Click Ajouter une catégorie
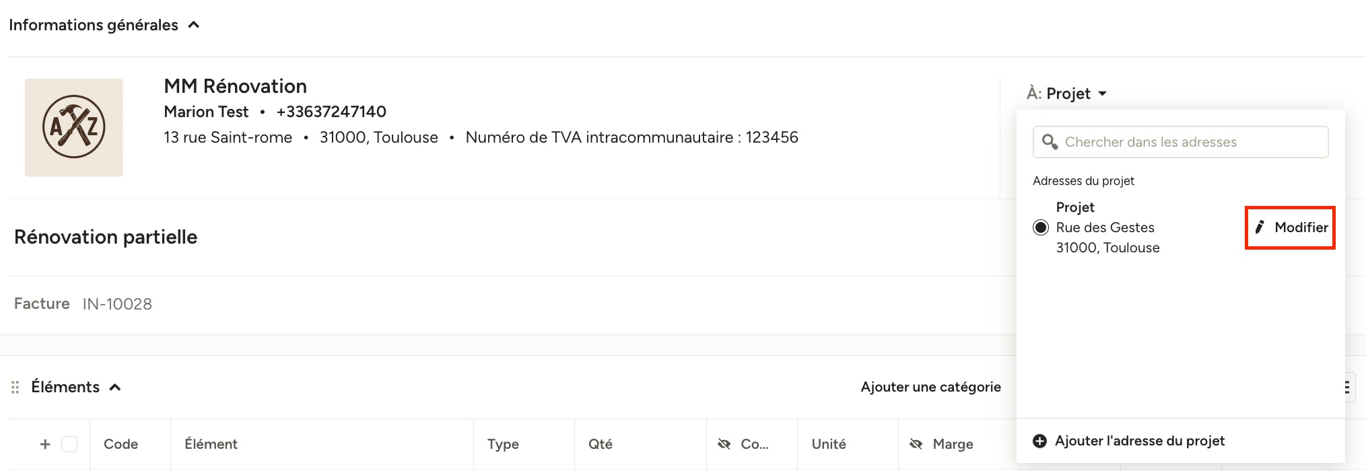 [930, 387]
